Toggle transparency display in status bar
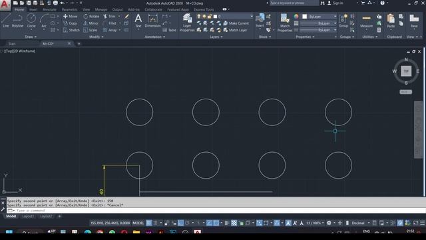This screenshot has width=426, height=240. pos(234,223)
